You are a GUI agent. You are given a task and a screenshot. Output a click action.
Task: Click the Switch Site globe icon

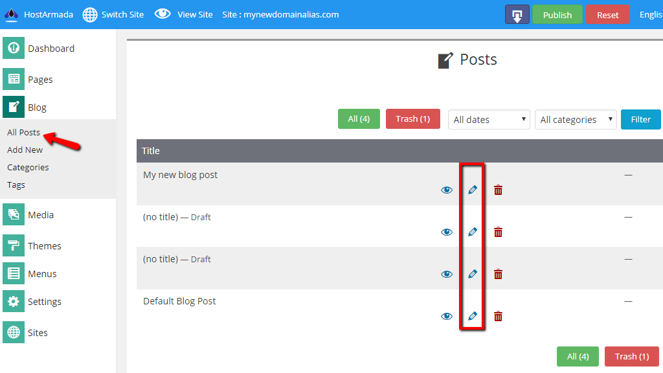click(89, 15)
